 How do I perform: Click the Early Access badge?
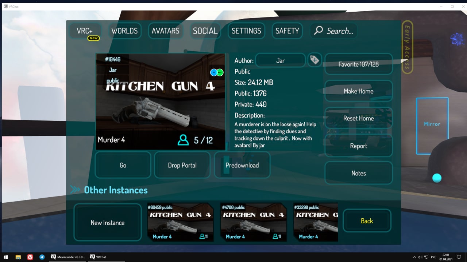point(407,47)
